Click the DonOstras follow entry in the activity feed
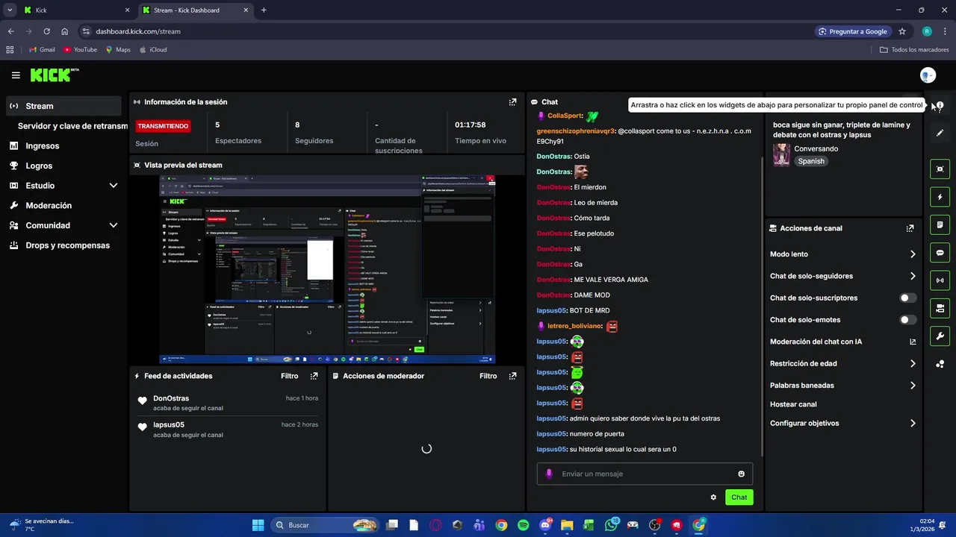This screenshot has height=537, width=956. pyautogui.click(x=228, y=403)
